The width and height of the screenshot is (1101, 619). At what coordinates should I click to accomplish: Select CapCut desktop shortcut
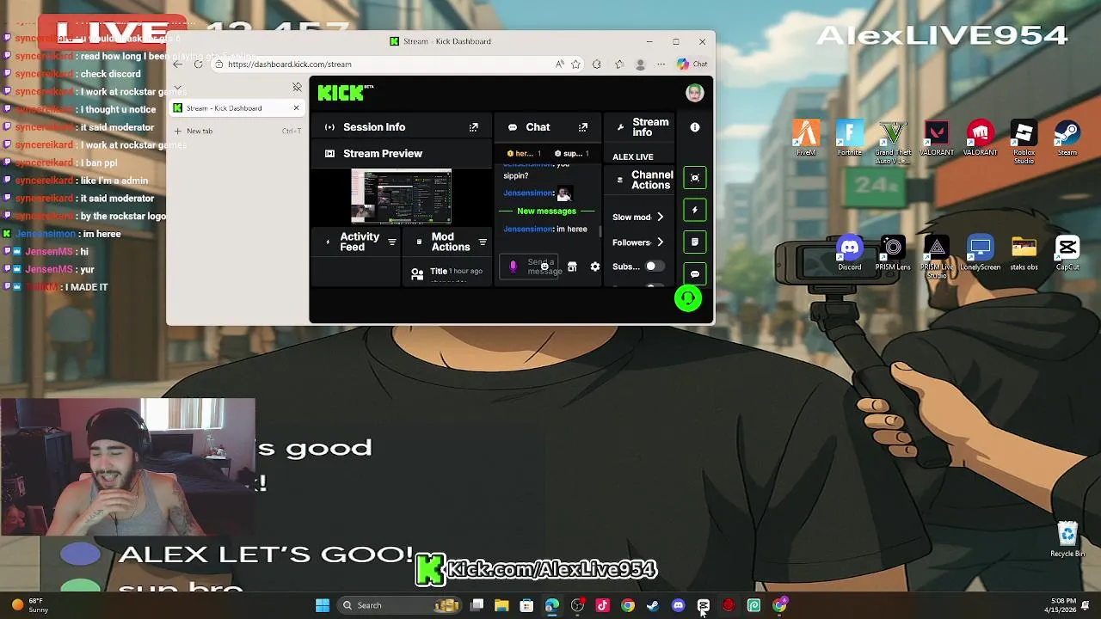(1067, 254)
